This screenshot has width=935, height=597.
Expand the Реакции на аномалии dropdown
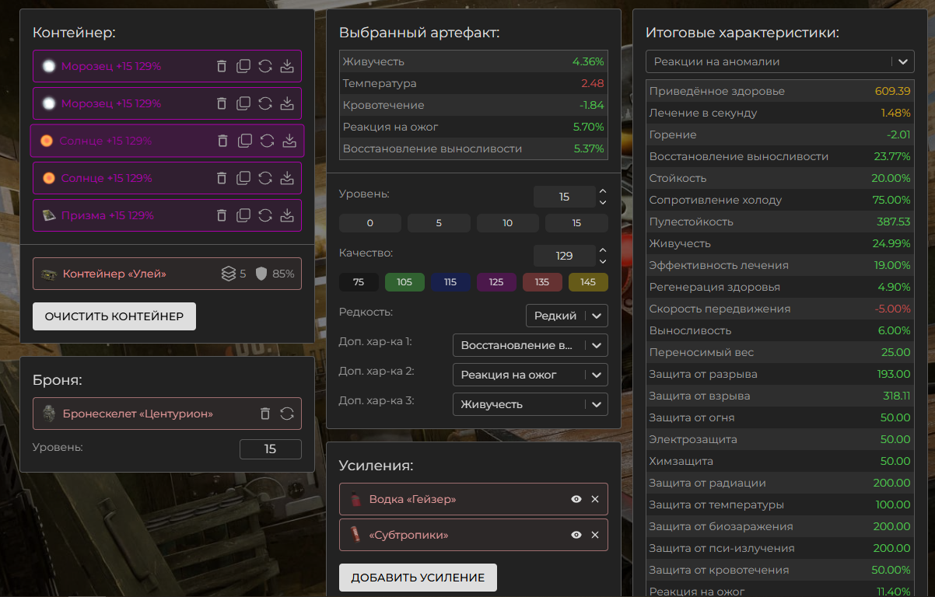tap(780, 61)
